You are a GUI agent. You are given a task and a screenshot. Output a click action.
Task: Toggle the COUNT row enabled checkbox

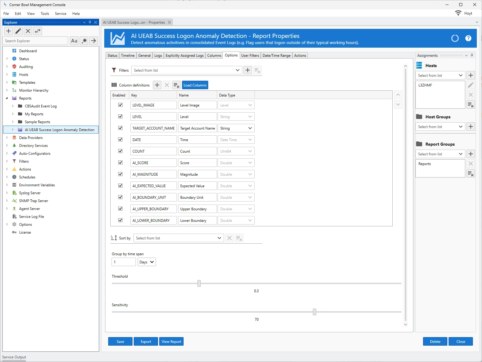click(x=120, y=151)
